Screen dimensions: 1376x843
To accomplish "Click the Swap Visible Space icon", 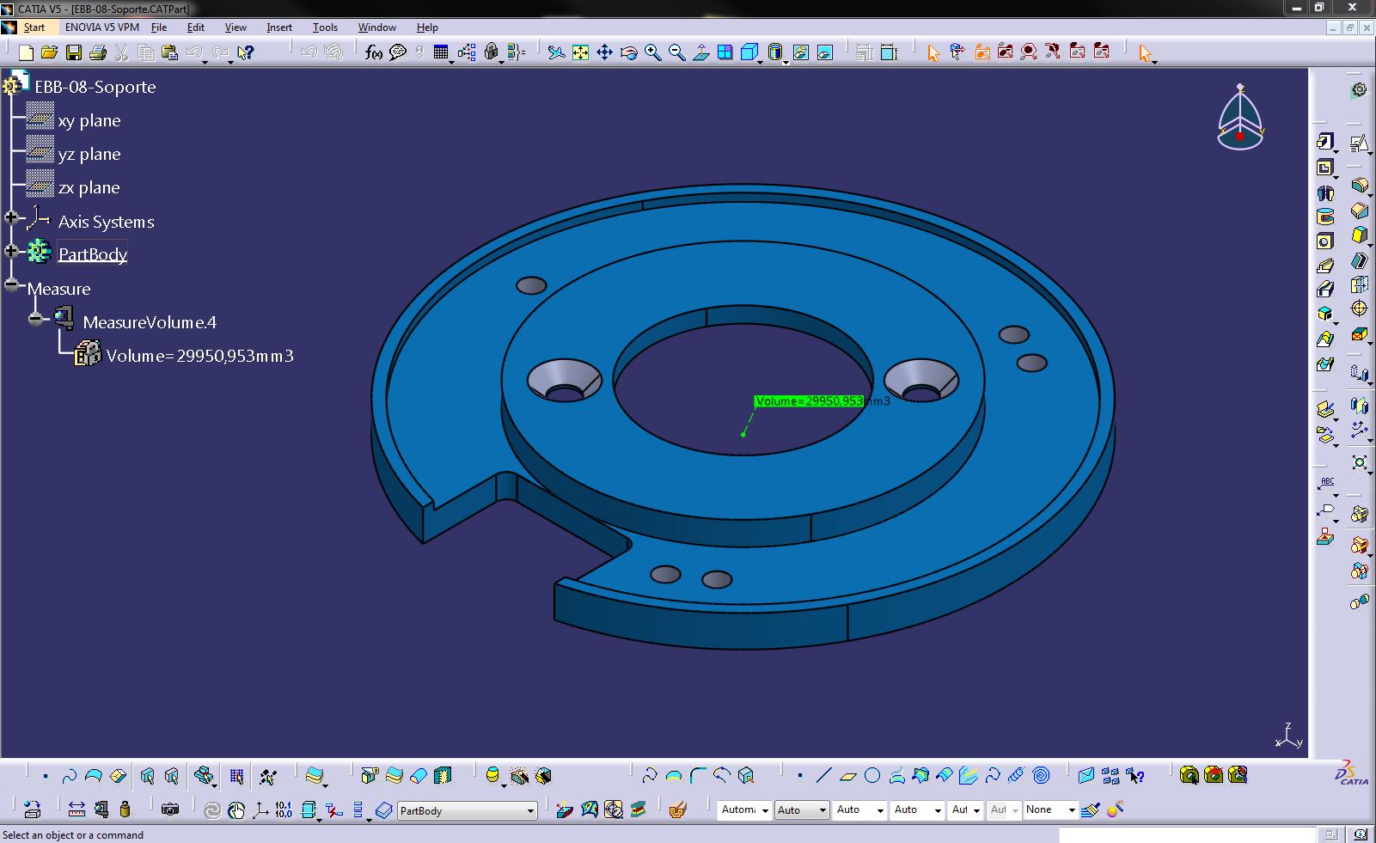I will [x=825, y=53].
